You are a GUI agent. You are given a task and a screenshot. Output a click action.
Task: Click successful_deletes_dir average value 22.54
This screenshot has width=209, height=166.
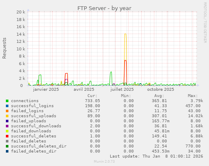click(x=161, y=146)
